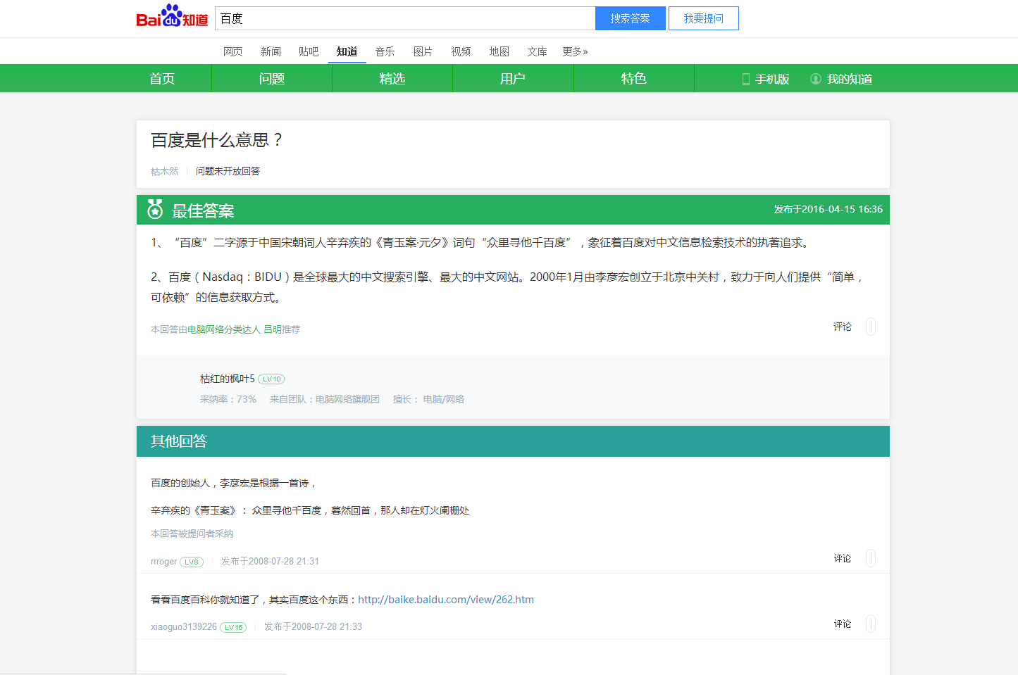The width and height of the screenshot is (1018, 675).
Task: Expand the 更多» navigation option
Action: [575, 51]
